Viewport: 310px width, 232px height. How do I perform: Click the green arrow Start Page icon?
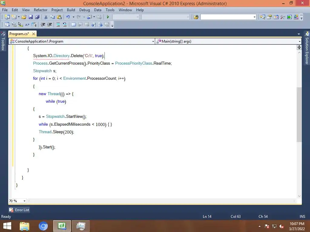(x=289, y=17)
